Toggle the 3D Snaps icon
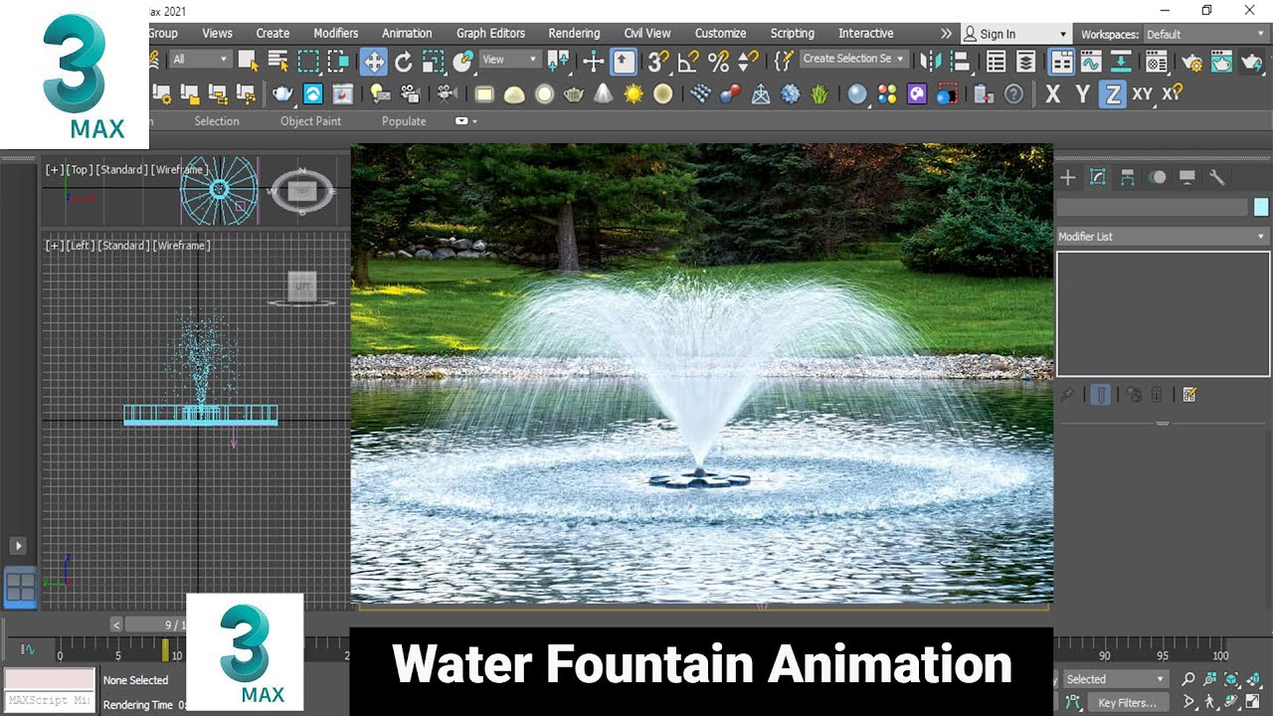The image size is (1273, 716). [658, 63]
